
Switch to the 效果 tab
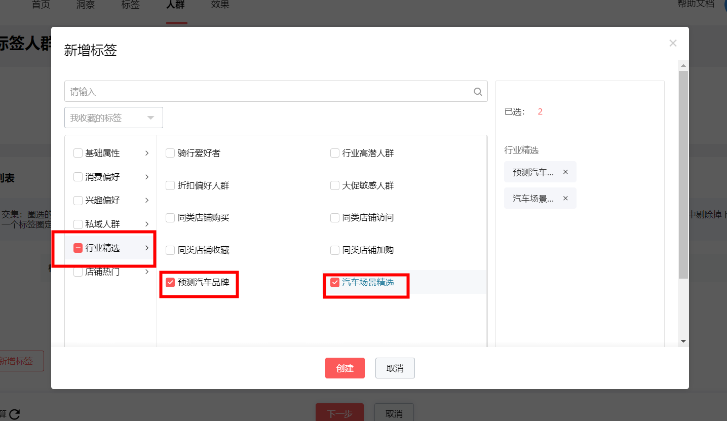coord(219,5)
